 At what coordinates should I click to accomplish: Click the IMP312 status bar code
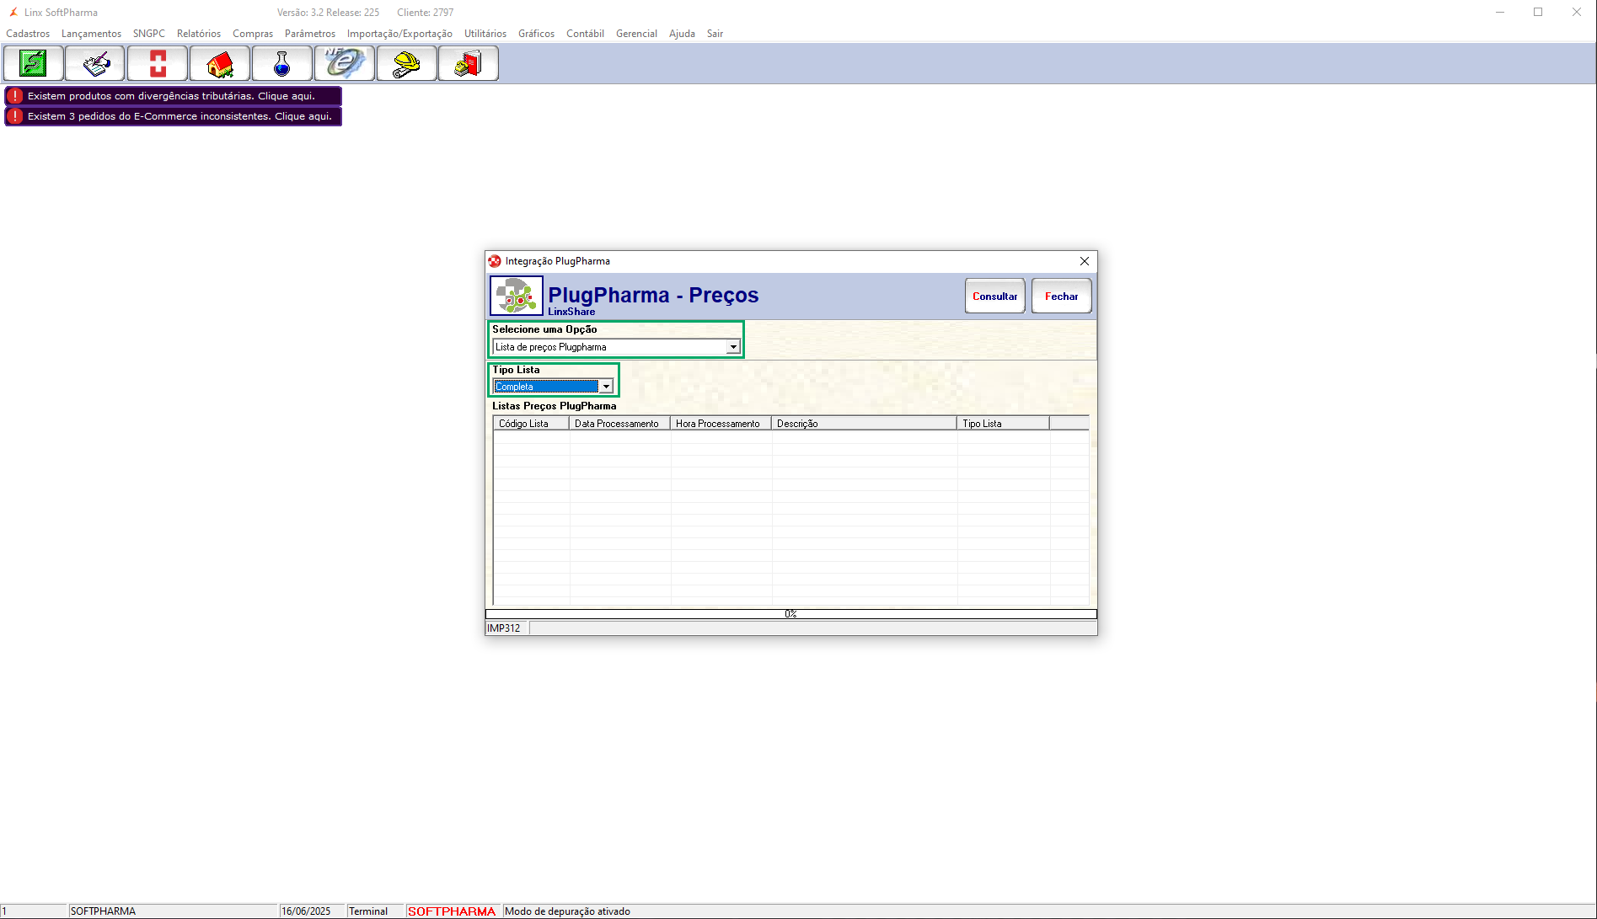pos(504,628)
